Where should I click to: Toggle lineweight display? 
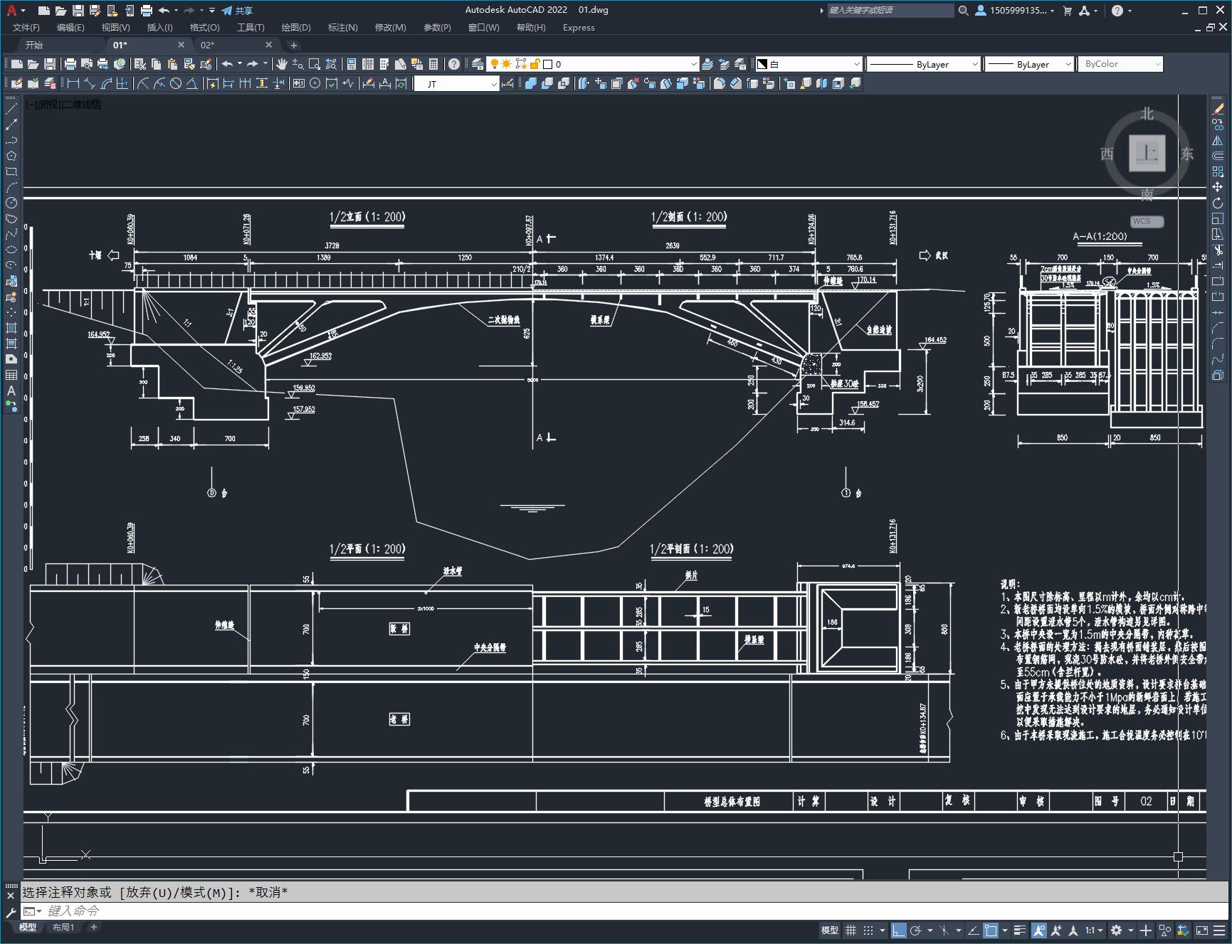(x=1020, y=930)
